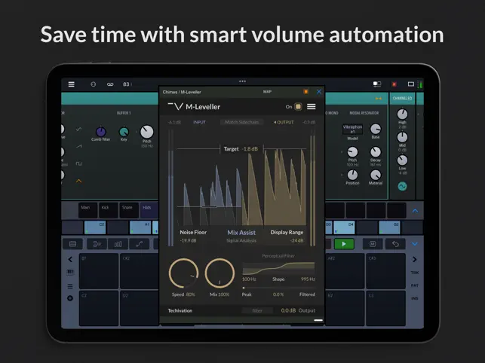This screenshot has width=485, height=363.
Task: Click the red record icon in top bar
Action: (394, 84)
